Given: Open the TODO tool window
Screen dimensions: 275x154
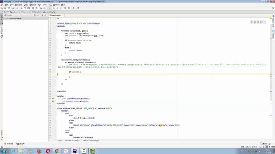Looking at the screenshot, I should [20, 144].
